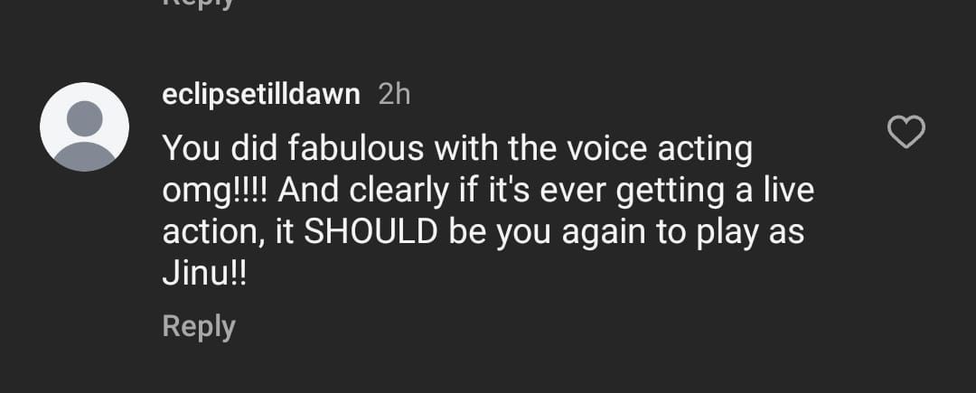Select the comment line starting "You did fabulous"
The width and height of the screenshot is (976, 393).
[456, 149]
